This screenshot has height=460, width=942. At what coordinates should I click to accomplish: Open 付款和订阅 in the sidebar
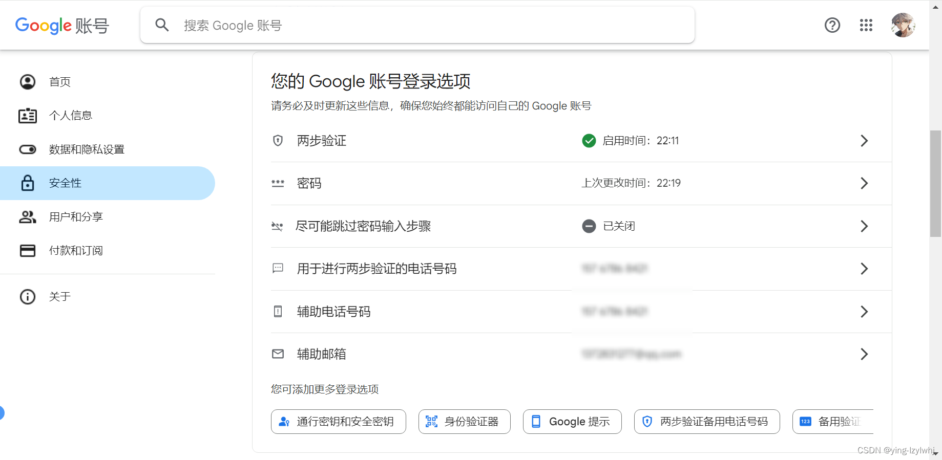click(x=108, y=251)
